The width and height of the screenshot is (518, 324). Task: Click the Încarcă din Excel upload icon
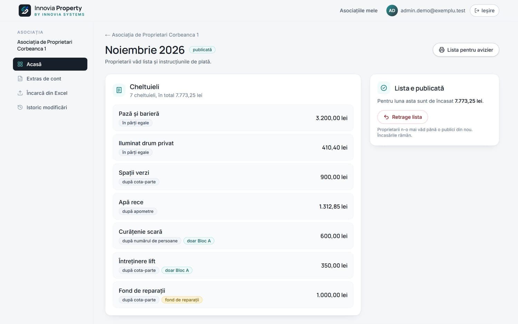point(20,93)
